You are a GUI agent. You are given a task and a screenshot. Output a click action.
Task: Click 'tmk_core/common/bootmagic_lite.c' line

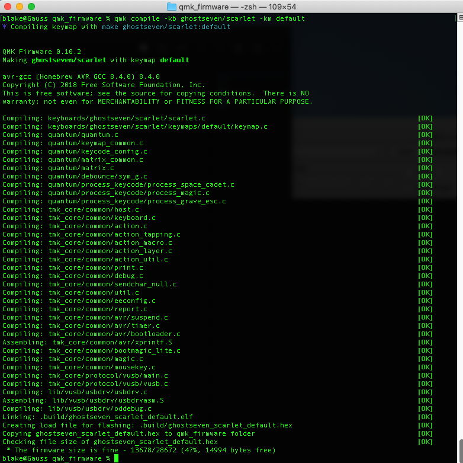pyautogui.click(x=91, y=350)
